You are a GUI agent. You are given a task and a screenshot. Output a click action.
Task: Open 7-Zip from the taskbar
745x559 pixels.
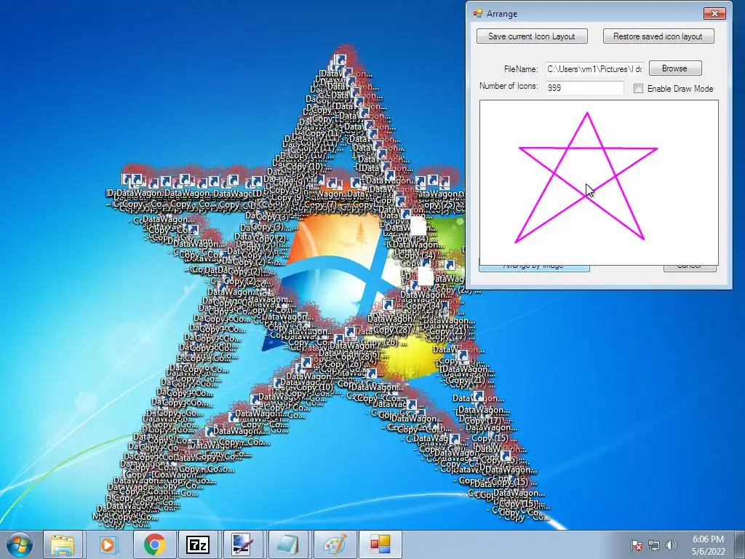click(198, 544)
